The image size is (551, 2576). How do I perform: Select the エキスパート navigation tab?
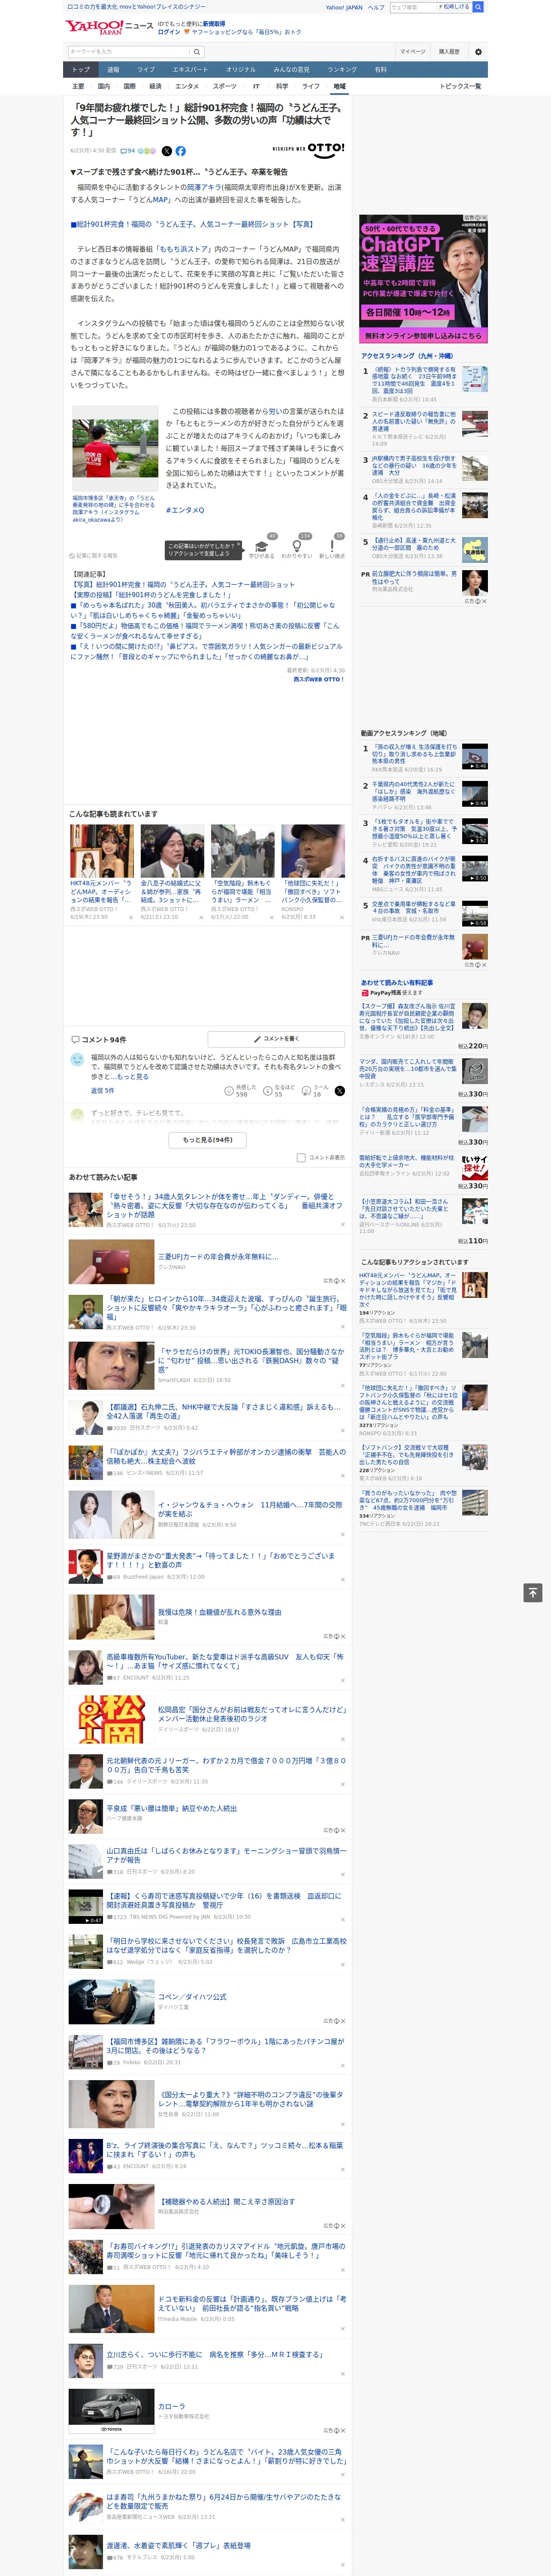(x=190, y=70)
